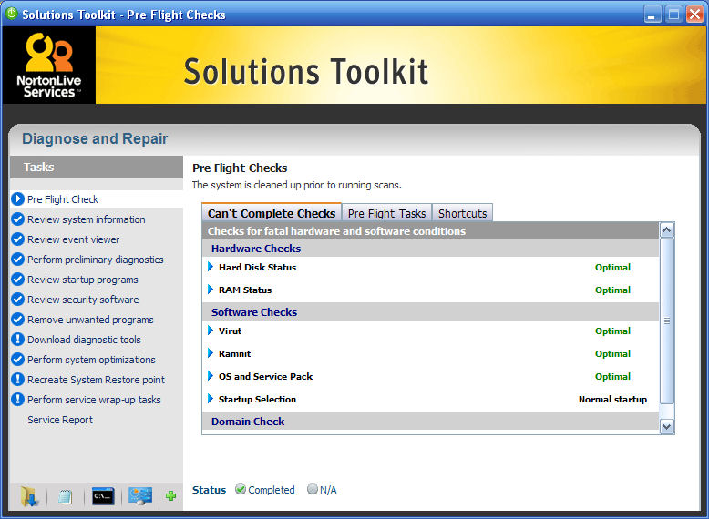Expand the Hard Disk Status row
This screenshot has width=709, height=519.
point(211,267)
